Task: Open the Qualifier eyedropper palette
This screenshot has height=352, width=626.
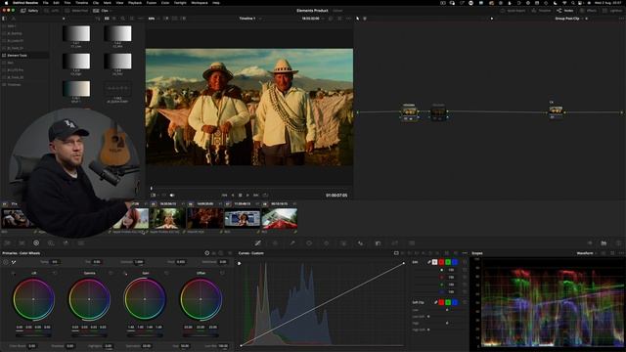Action: tap(292, 242)
